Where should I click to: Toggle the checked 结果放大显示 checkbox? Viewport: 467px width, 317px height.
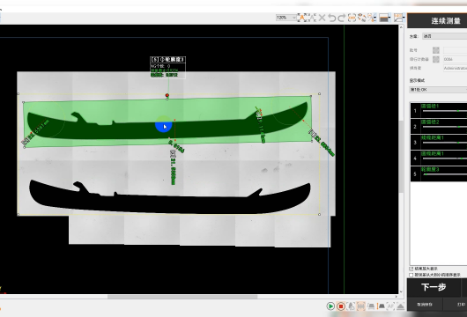coord(411,269)
